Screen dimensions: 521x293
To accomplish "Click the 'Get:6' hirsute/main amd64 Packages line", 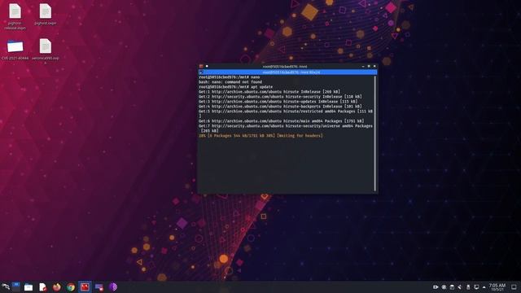I will tap(282, 121).
